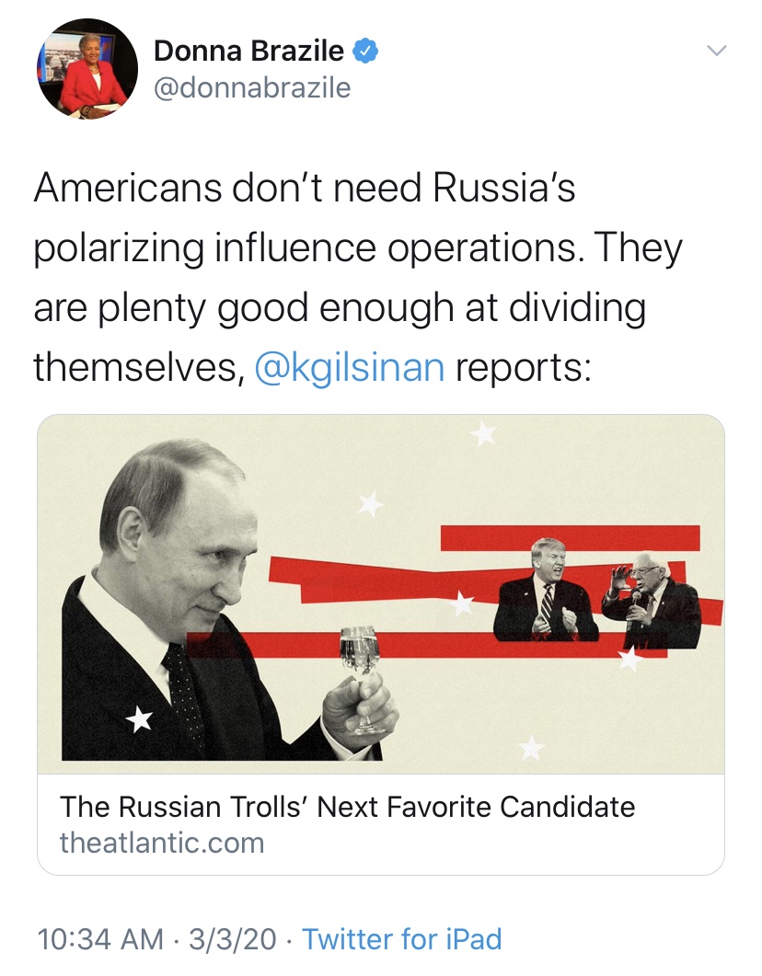Open the "Twitter for iPad" source link
This screenshot has height=976, width=762.
402,939
